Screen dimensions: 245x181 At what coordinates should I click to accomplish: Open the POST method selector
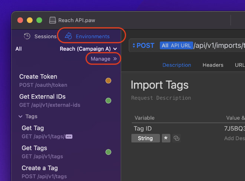coord(143,46)
